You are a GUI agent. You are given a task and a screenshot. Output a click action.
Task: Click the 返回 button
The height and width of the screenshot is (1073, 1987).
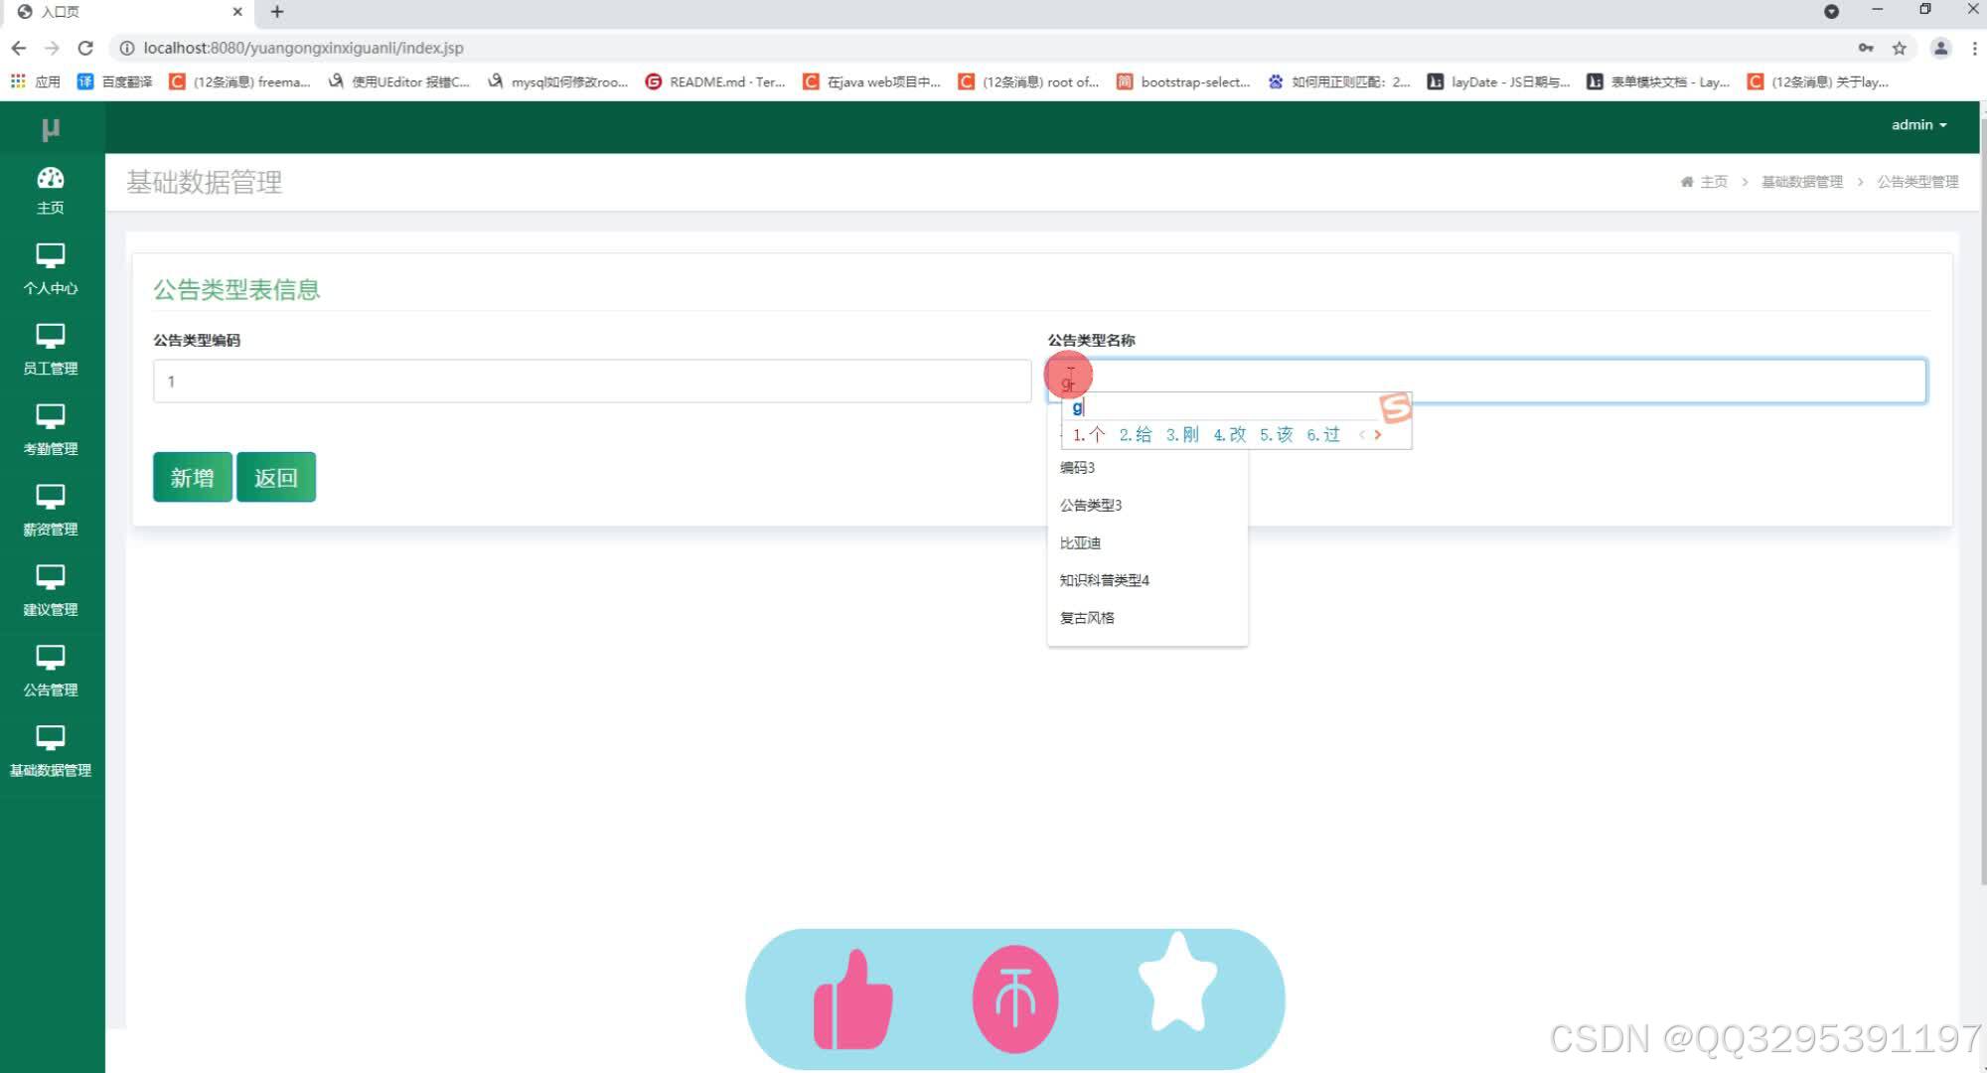276,477
